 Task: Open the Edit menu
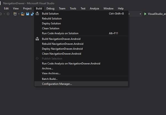[6, 9]
